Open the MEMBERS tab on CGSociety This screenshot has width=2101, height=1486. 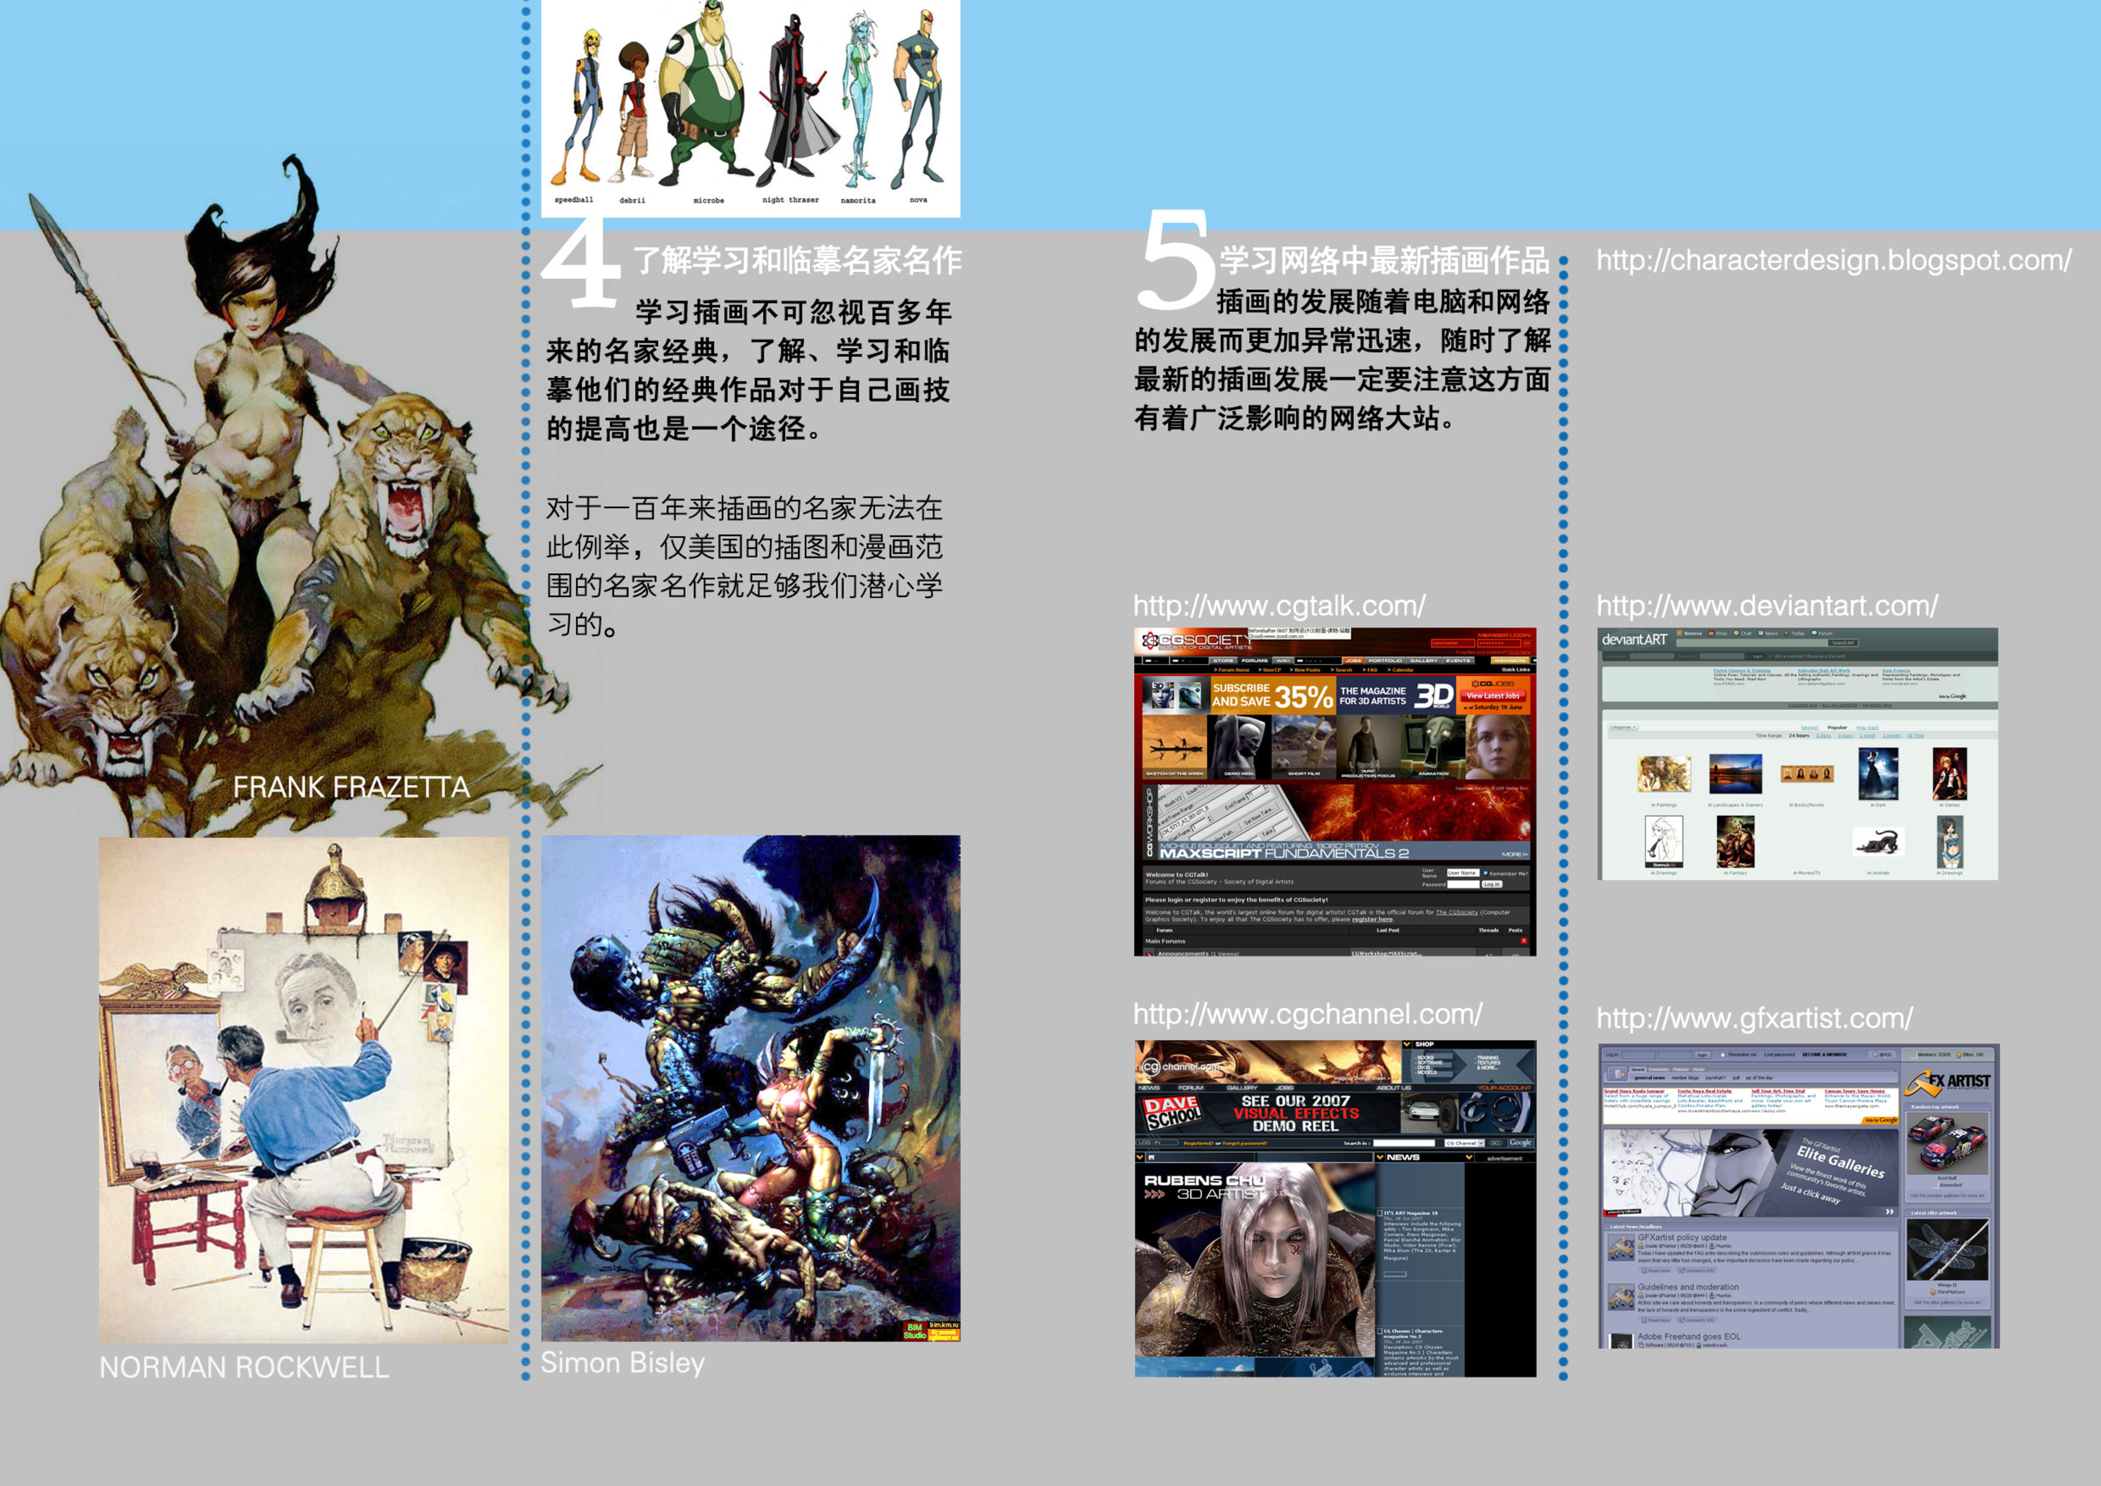tap(1511, 661)
